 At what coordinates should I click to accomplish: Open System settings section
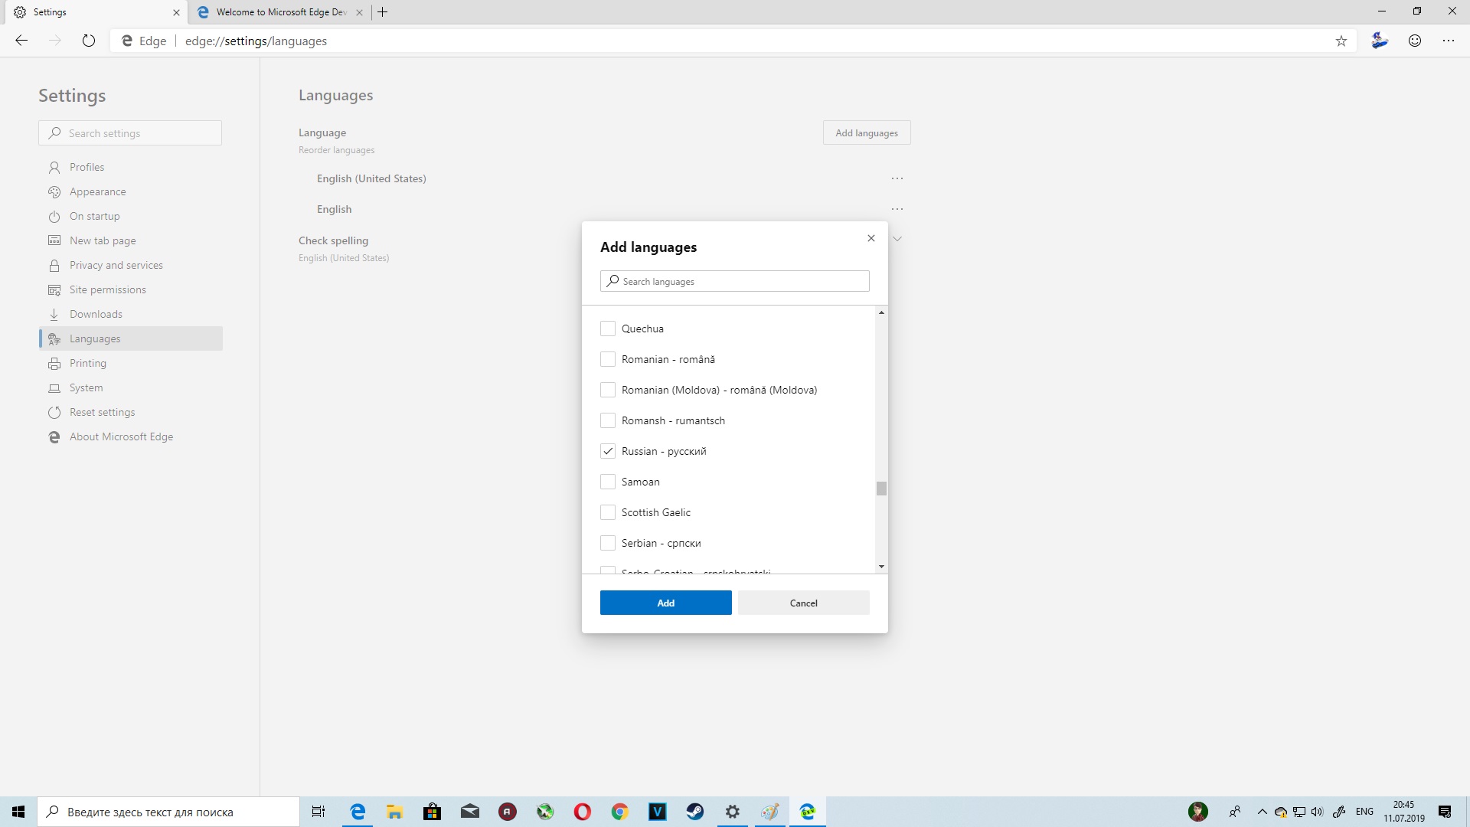tap(130, 387)
